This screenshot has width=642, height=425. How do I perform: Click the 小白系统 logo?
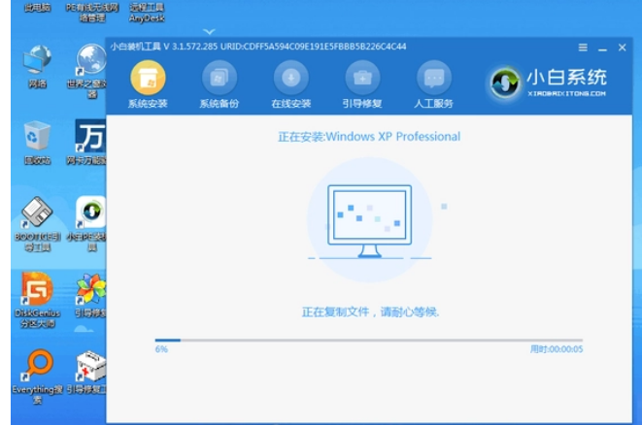click(550, 82)
